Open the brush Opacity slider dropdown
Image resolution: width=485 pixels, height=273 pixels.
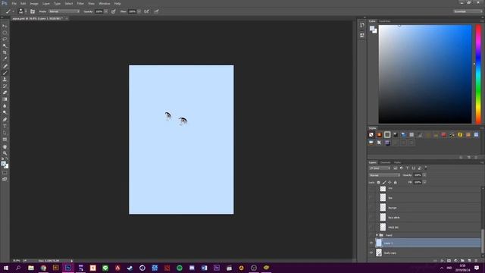click(106, 11)
